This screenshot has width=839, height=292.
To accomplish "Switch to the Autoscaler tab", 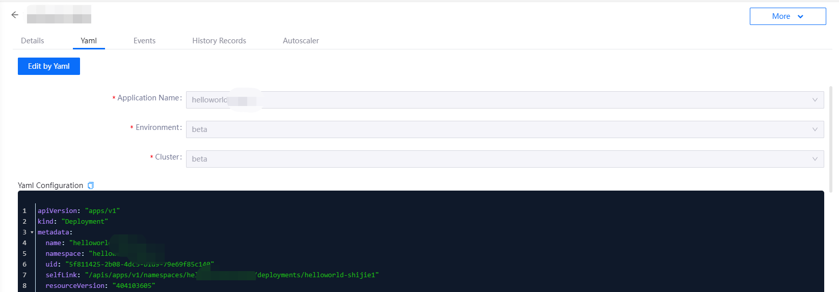I will (301, 41).
